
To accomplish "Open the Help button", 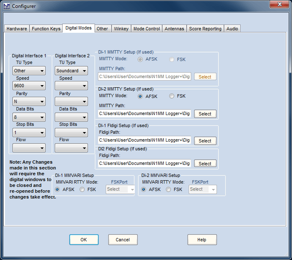I will coord(202,240).
